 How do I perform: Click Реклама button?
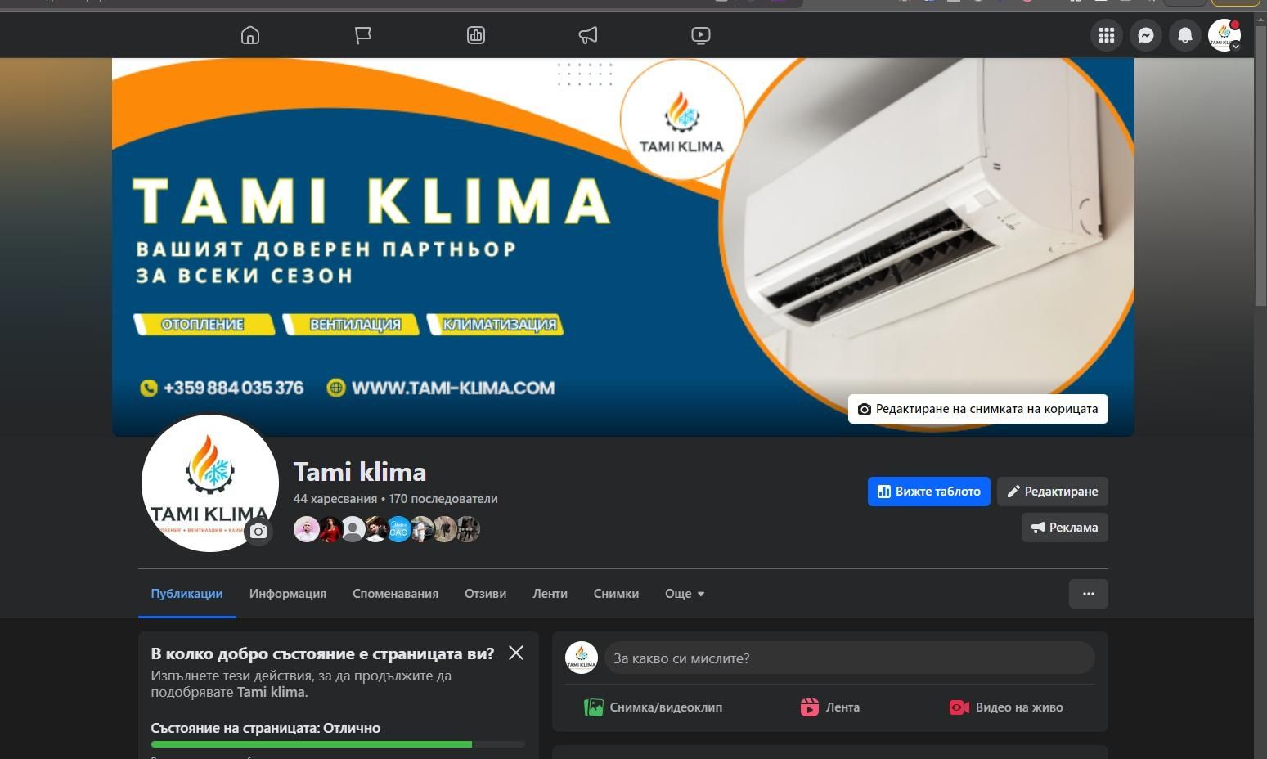(1065, 528)
